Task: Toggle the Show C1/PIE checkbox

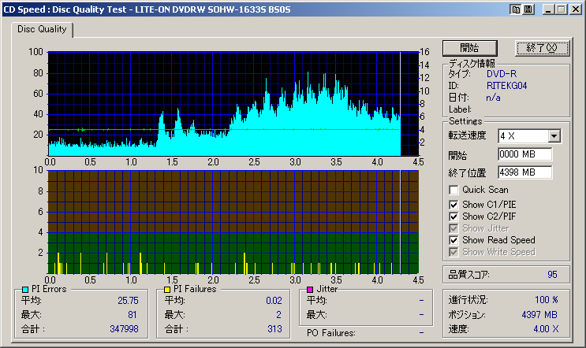Action: pyautogui.click(x=453, y=205)
